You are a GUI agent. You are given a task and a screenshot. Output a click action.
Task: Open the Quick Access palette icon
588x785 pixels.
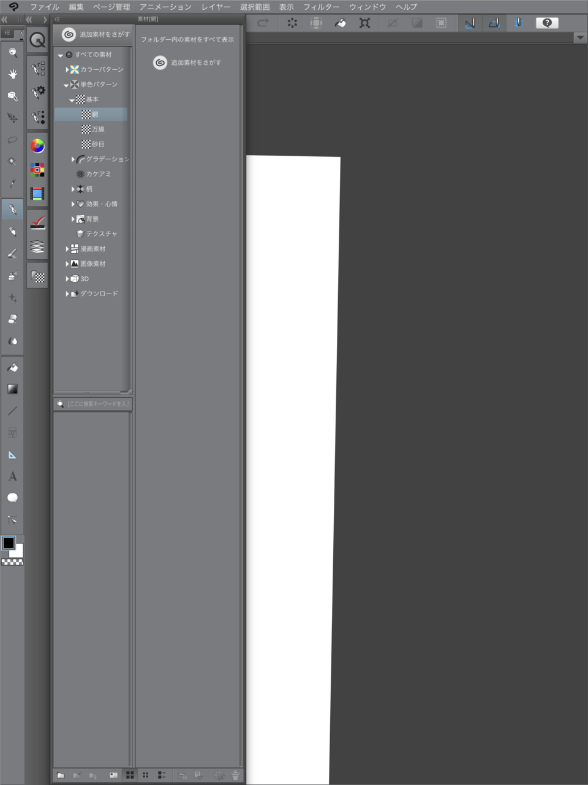(x=37, y=40)
